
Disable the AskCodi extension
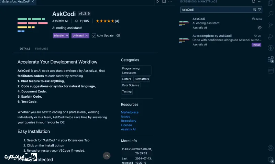(x=59, y=36)
